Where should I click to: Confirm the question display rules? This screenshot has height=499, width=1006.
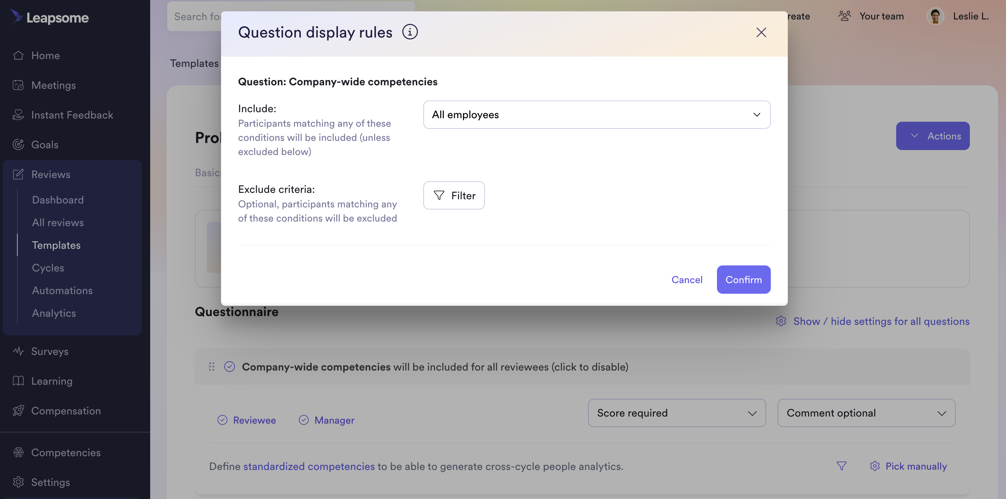point(744,279)
